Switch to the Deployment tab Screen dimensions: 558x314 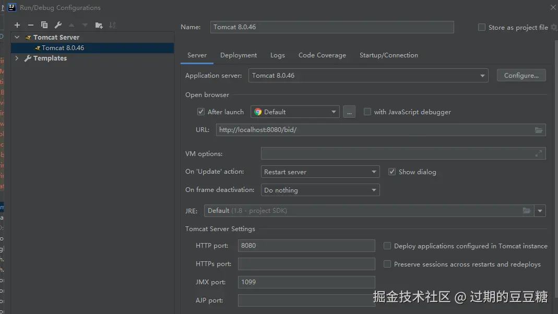coord(239,55)
